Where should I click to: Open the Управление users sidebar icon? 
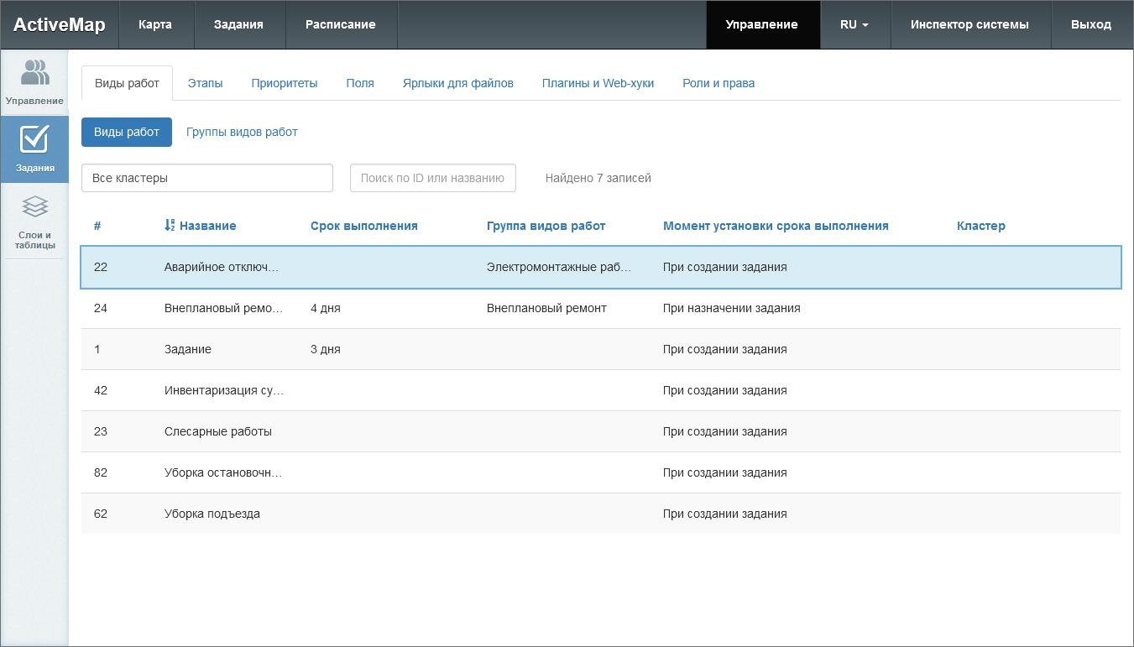click(x=34, y=73)
